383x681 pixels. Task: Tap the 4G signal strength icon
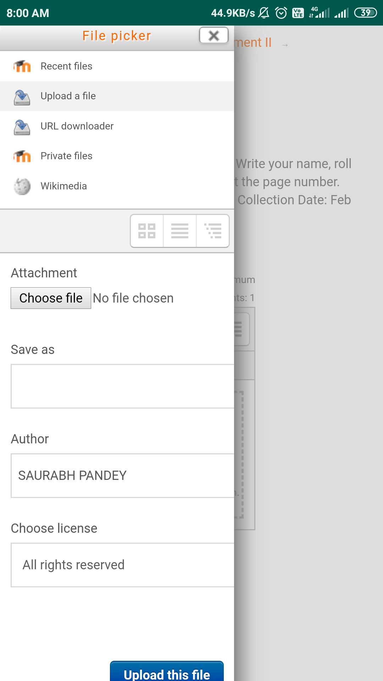click(x=319, y=13)
